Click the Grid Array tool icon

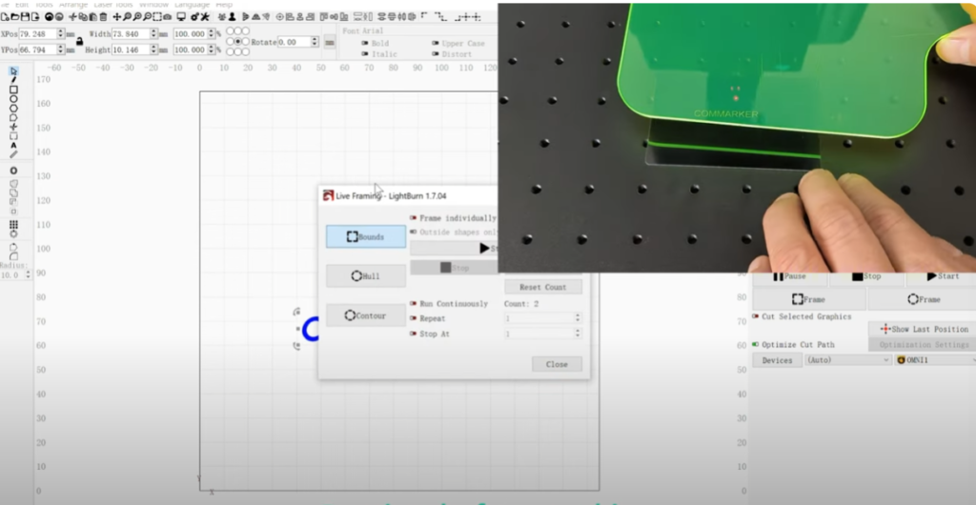pos(13,224)
